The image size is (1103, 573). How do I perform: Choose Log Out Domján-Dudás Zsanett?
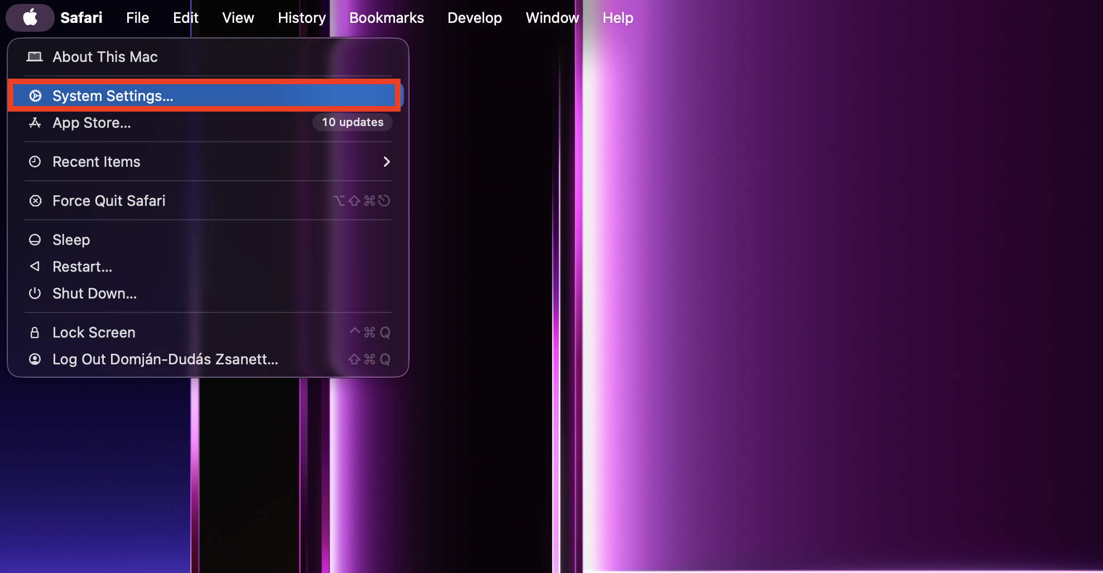[x=165, y=359]
